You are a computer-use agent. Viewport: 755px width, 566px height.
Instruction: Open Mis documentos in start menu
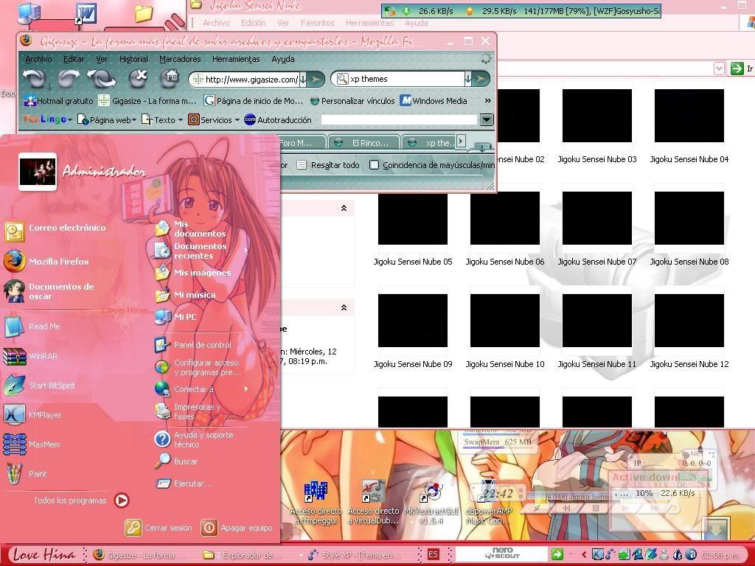(x=191, y=228)
